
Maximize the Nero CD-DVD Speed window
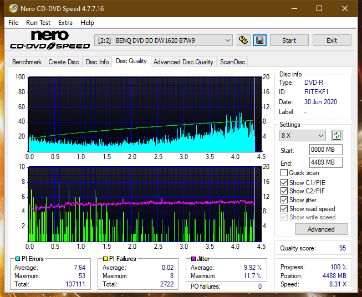(319, 8)
